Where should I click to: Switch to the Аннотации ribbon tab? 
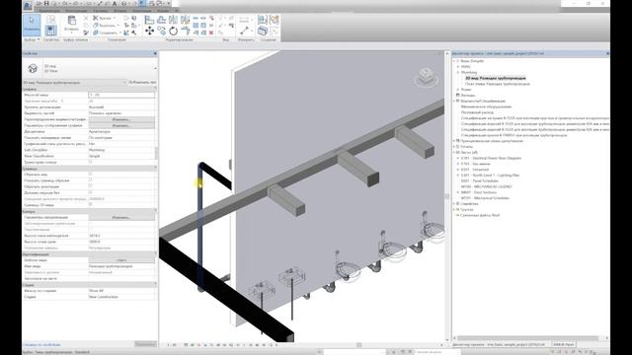point(142,11)
